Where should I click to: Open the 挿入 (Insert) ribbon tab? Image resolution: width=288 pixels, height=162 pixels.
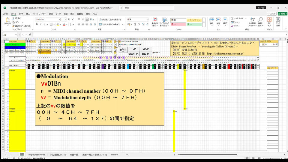click(x=28, y=14)
